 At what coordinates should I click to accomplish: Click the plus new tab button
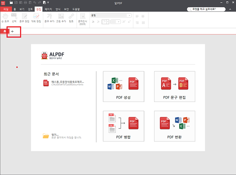coord(12,31)
